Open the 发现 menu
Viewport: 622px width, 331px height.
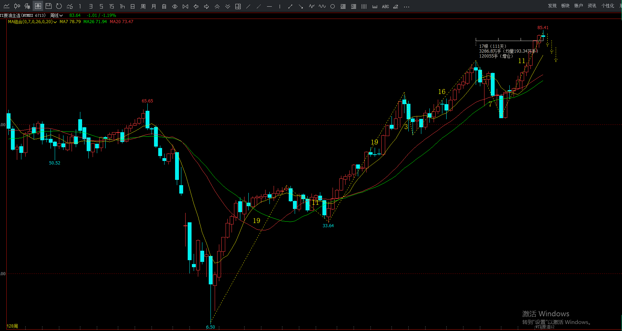point(552,6)
